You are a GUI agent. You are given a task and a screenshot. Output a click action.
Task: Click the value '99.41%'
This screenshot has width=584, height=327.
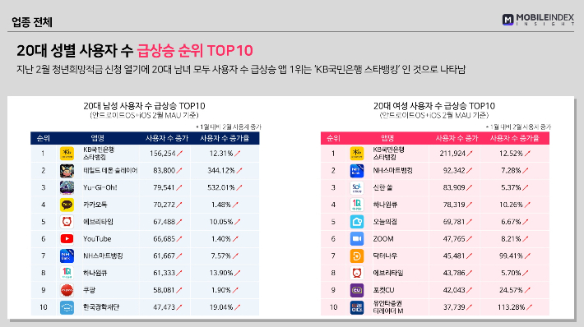click(x=512, y=256)
